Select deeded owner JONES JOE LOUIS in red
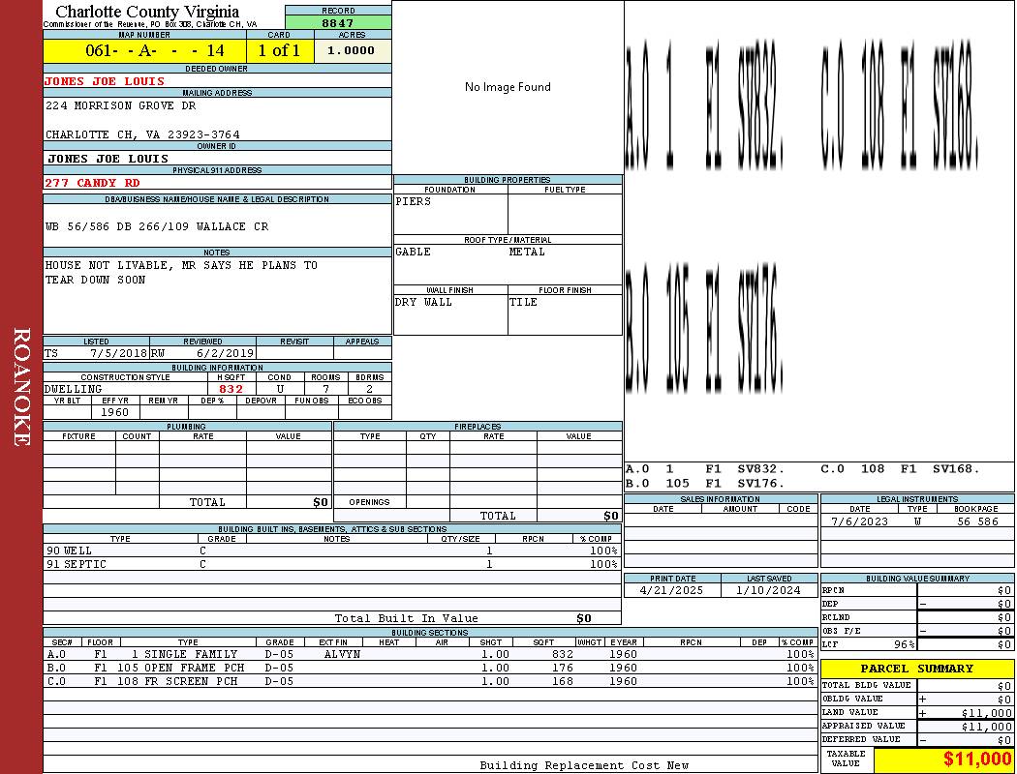Screen dimensions: 1017x774 click(x=105, y=81)
